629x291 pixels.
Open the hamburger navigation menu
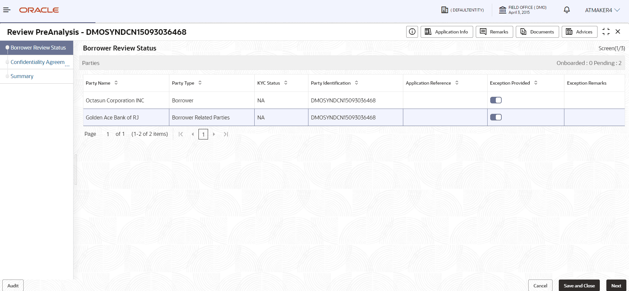pyautogui.click(x=7, y=10)
